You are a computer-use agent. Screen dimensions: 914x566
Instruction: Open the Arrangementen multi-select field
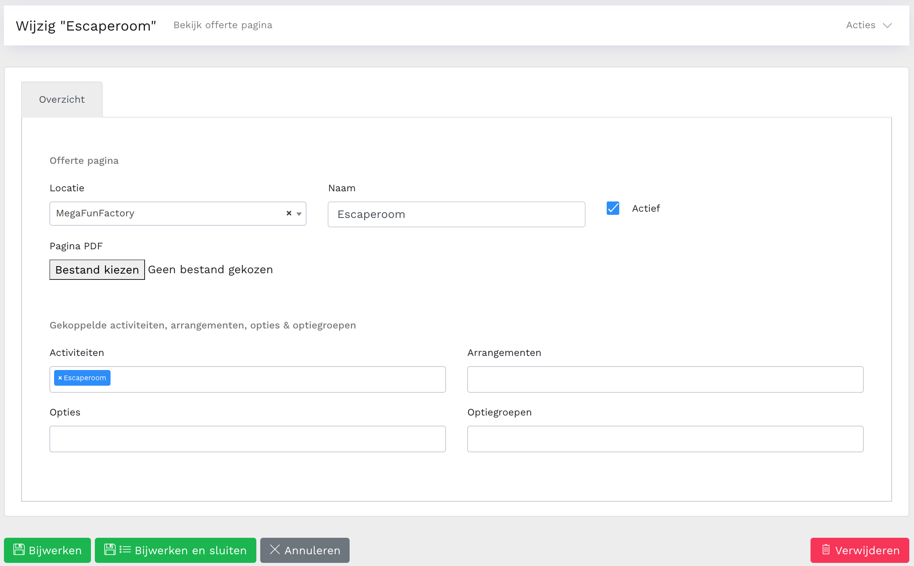point(665,379)
